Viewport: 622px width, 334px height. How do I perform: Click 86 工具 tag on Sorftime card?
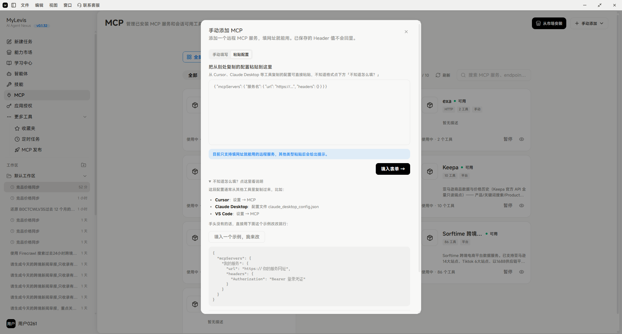coord(450,242)
